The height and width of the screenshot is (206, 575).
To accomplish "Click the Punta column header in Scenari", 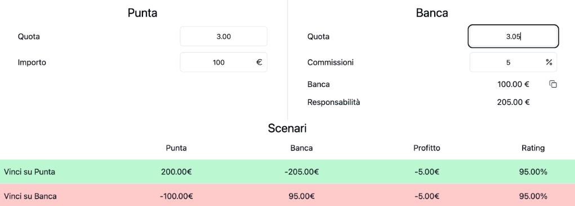I will [176, 148].
